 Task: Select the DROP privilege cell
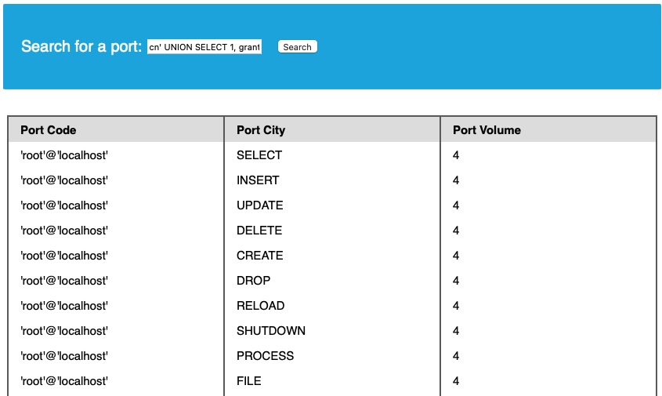click(x=254, y=281)
